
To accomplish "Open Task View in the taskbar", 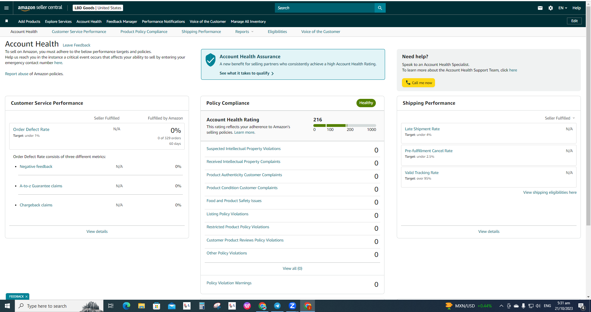I will pyautogui.click(x=111, y=306).
